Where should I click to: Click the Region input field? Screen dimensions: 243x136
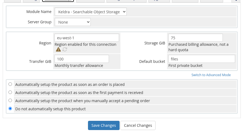(87, 38)
